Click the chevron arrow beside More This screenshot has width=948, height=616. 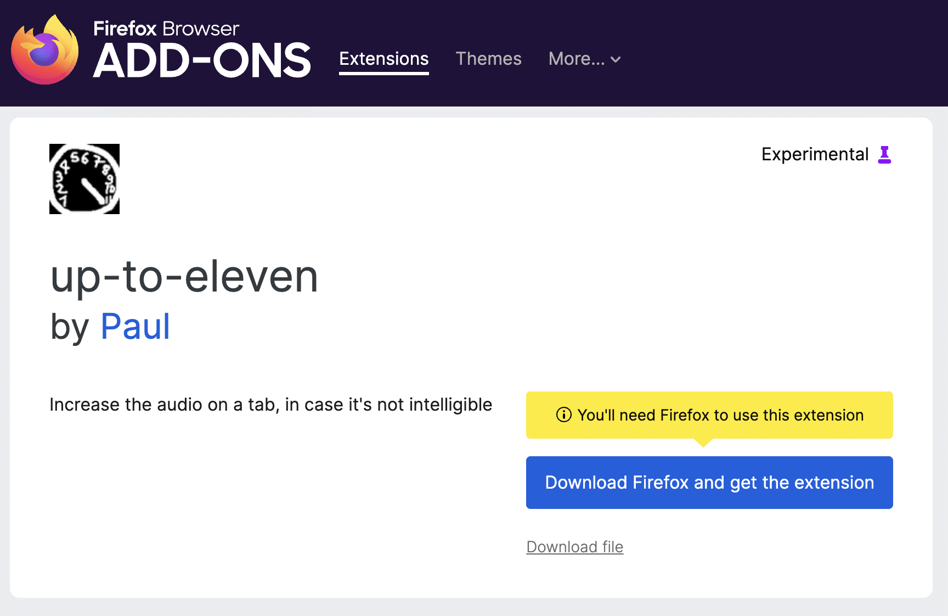[x=616, y=59]
